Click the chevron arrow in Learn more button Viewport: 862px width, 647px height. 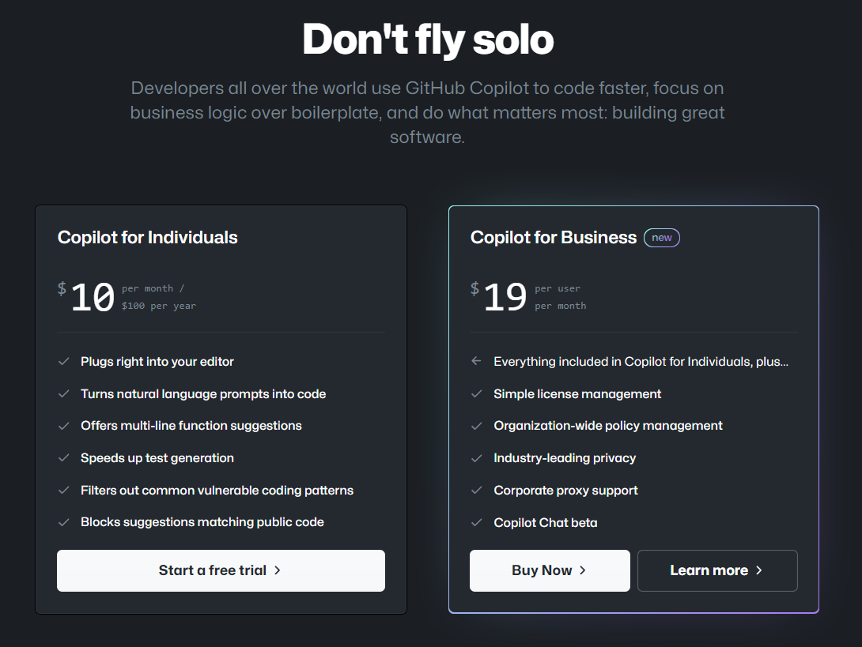758,570
